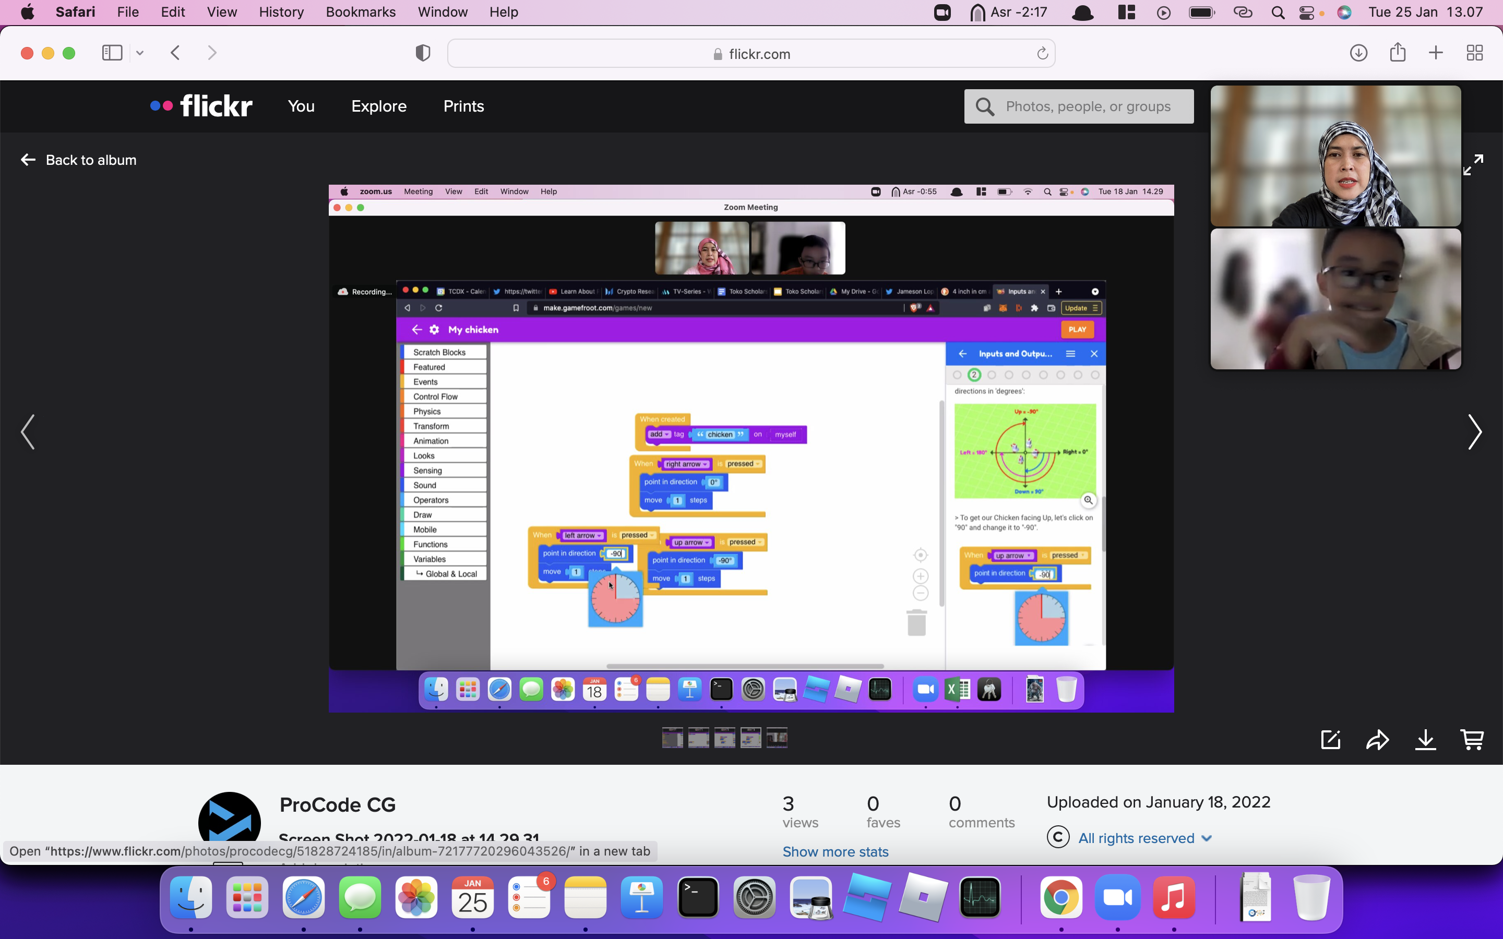
Task: Select the fifth thumbnail in the filmstrip
Action: [777, 737]
